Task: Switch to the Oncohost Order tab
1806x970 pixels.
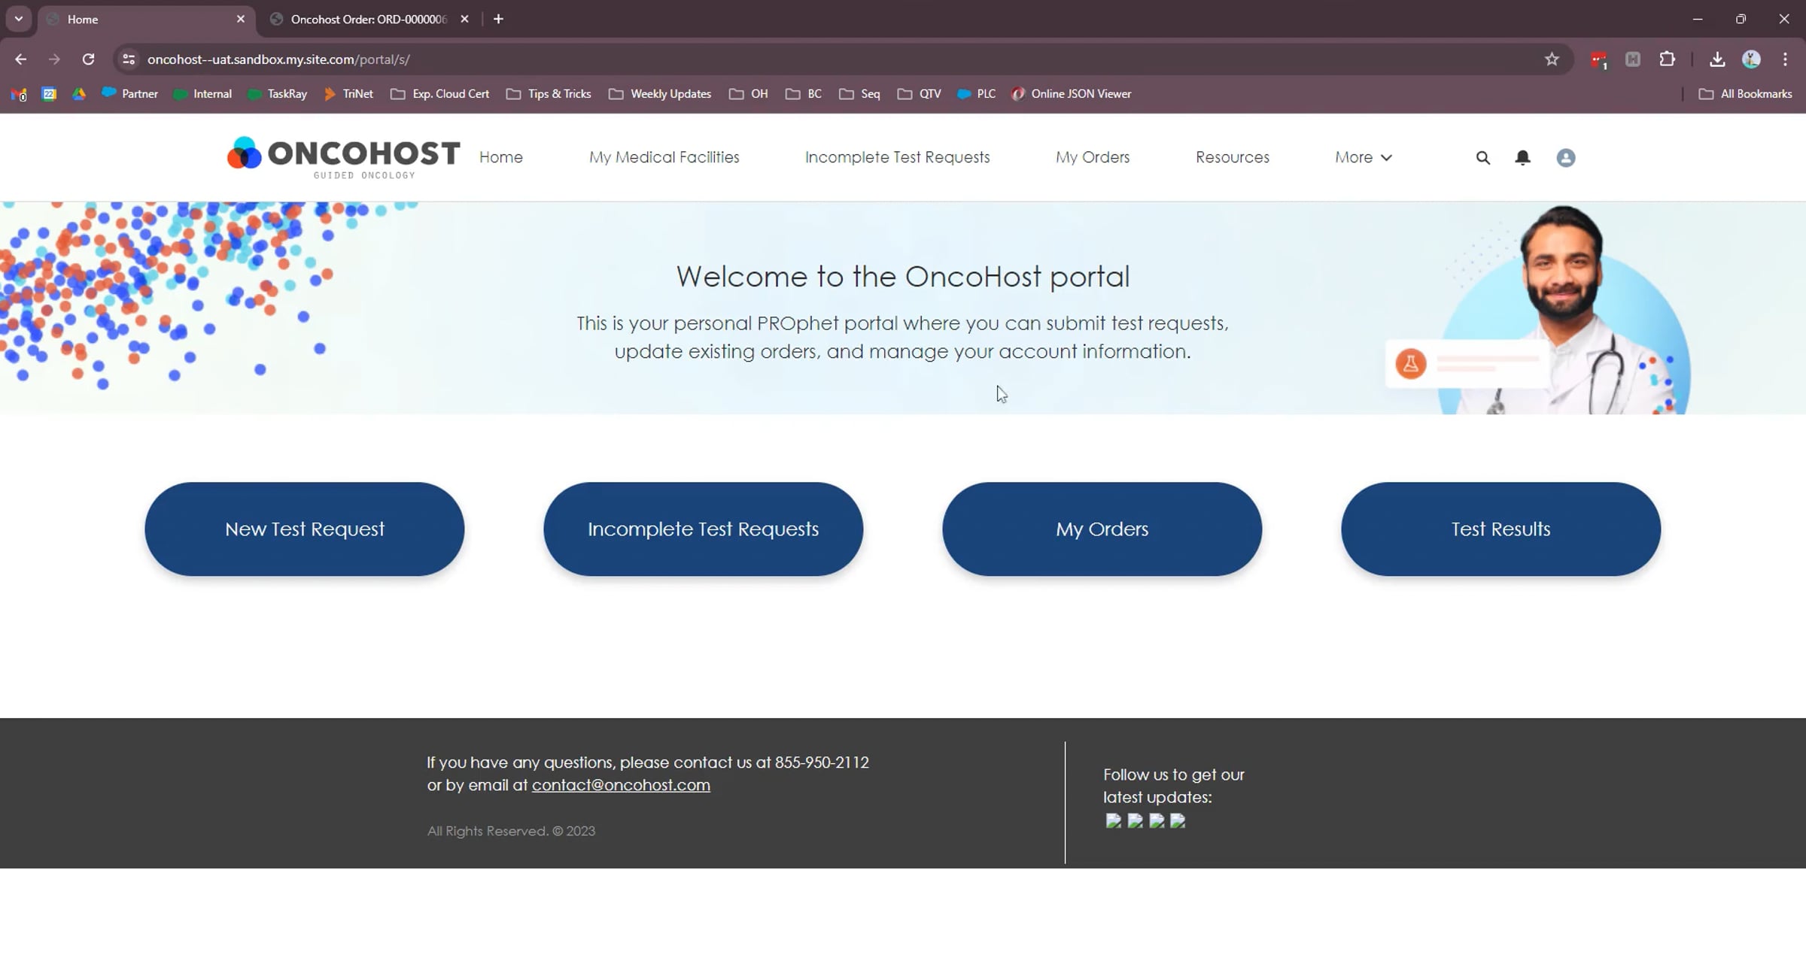Action: [x=368, y=20]
